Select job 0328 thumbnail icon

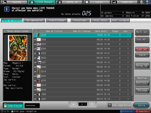coord(39,40)
